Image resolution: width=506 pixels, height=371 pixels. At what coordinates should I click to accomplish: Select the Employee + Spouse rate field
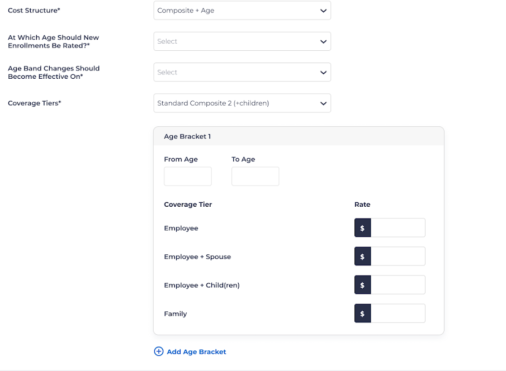398,256
